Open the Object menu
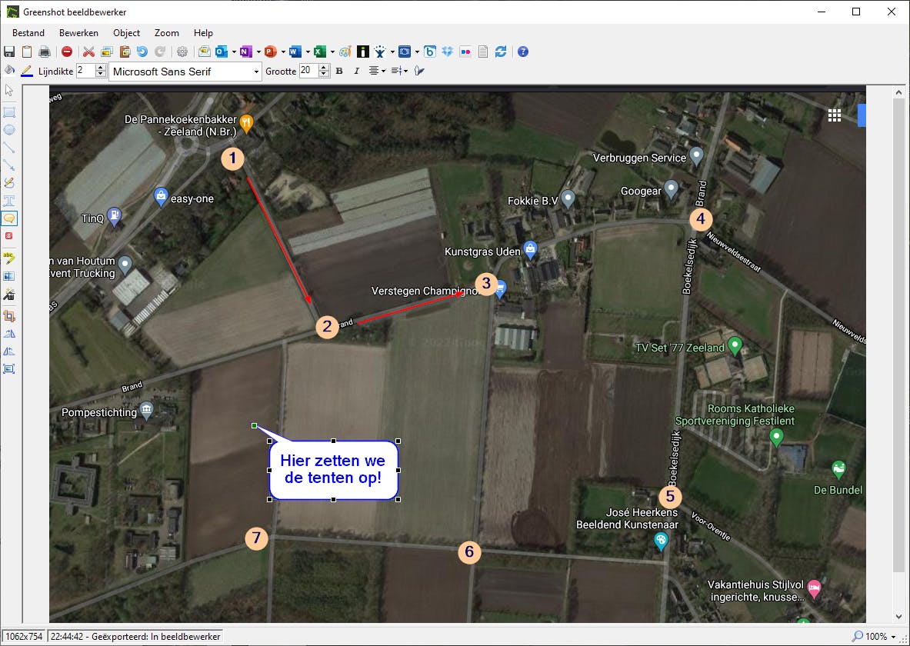The width and height of the screenshot is (910, 646). click(126, 33)
